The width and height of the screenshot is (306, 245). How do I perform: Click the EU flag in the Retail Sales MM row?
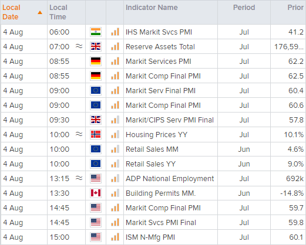96,149
